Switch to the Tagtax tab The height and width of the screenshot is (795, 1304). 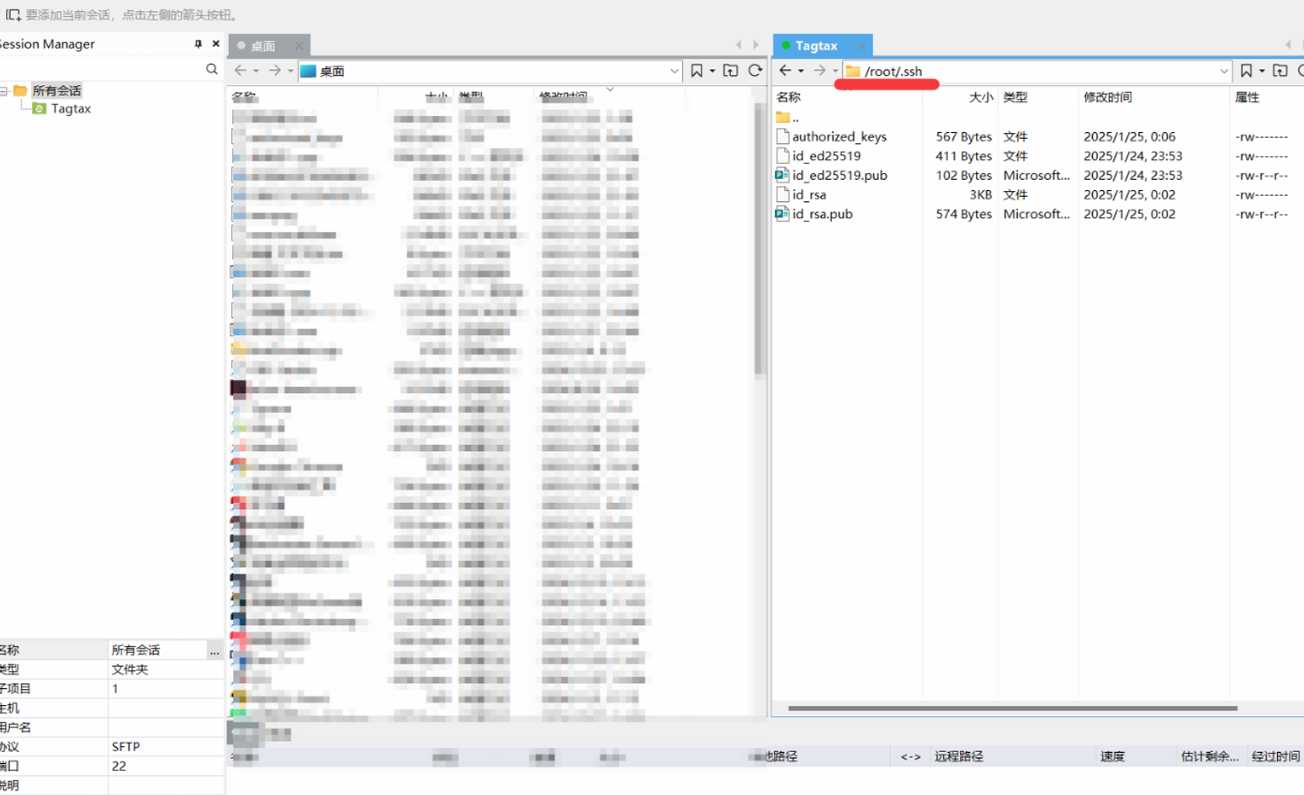click(815, 45)
